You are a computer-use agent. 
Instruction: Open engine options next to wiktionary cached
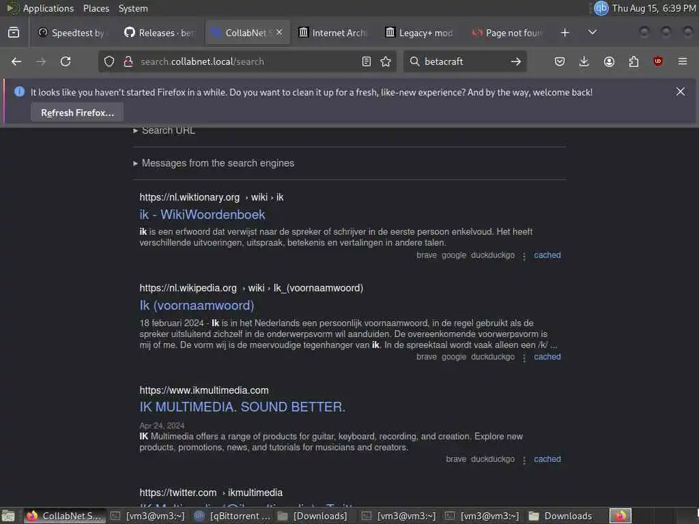(x=524, y=257)
